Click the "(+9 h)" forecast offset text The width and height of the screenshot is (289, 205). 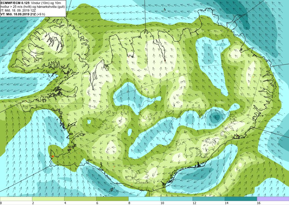41,14
